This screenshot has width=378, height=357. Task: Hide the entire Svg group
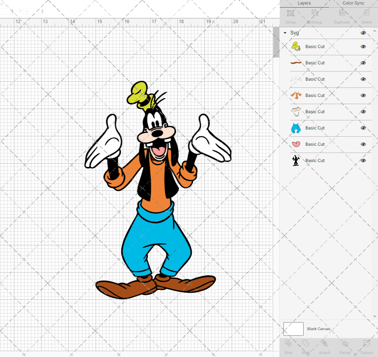[x=363, y=33]
